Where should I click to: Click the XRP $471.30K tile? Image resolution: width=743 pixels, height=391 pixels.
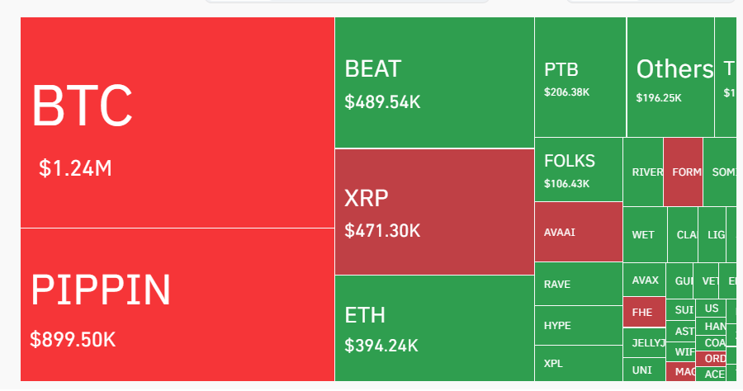point(434,212)
